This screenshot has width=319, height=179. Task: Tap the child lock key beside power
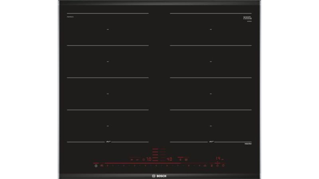[102, 165]
